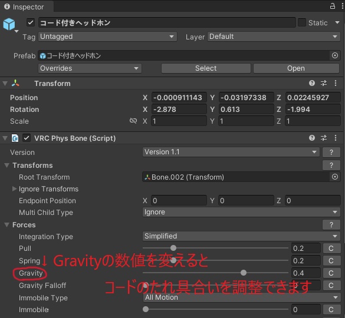Image resolution: width=345 pixels, height=318 pixels.
Task: Click the Inspector lock icon
Action: 333,6
